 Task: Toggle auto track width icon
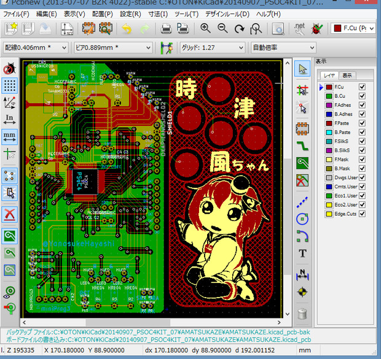click(167, 48)
